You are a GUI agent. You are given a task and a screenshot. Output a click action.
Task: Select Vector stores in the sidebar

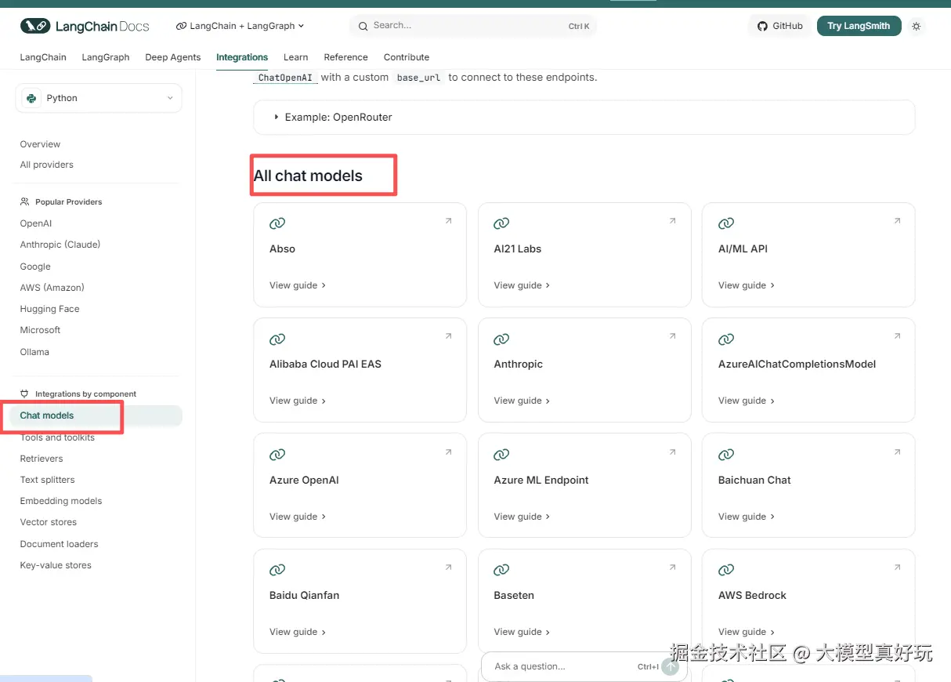[x=49, y=522]
